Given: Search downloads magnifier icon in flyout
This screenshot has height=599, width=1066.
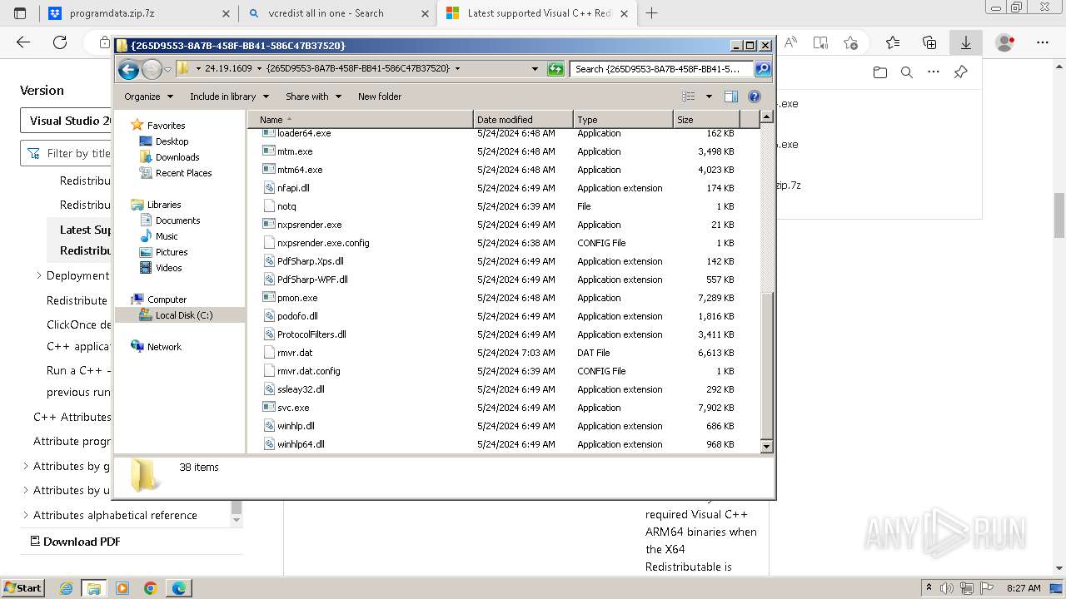Looking at the screenshot, I should point(907,72).
